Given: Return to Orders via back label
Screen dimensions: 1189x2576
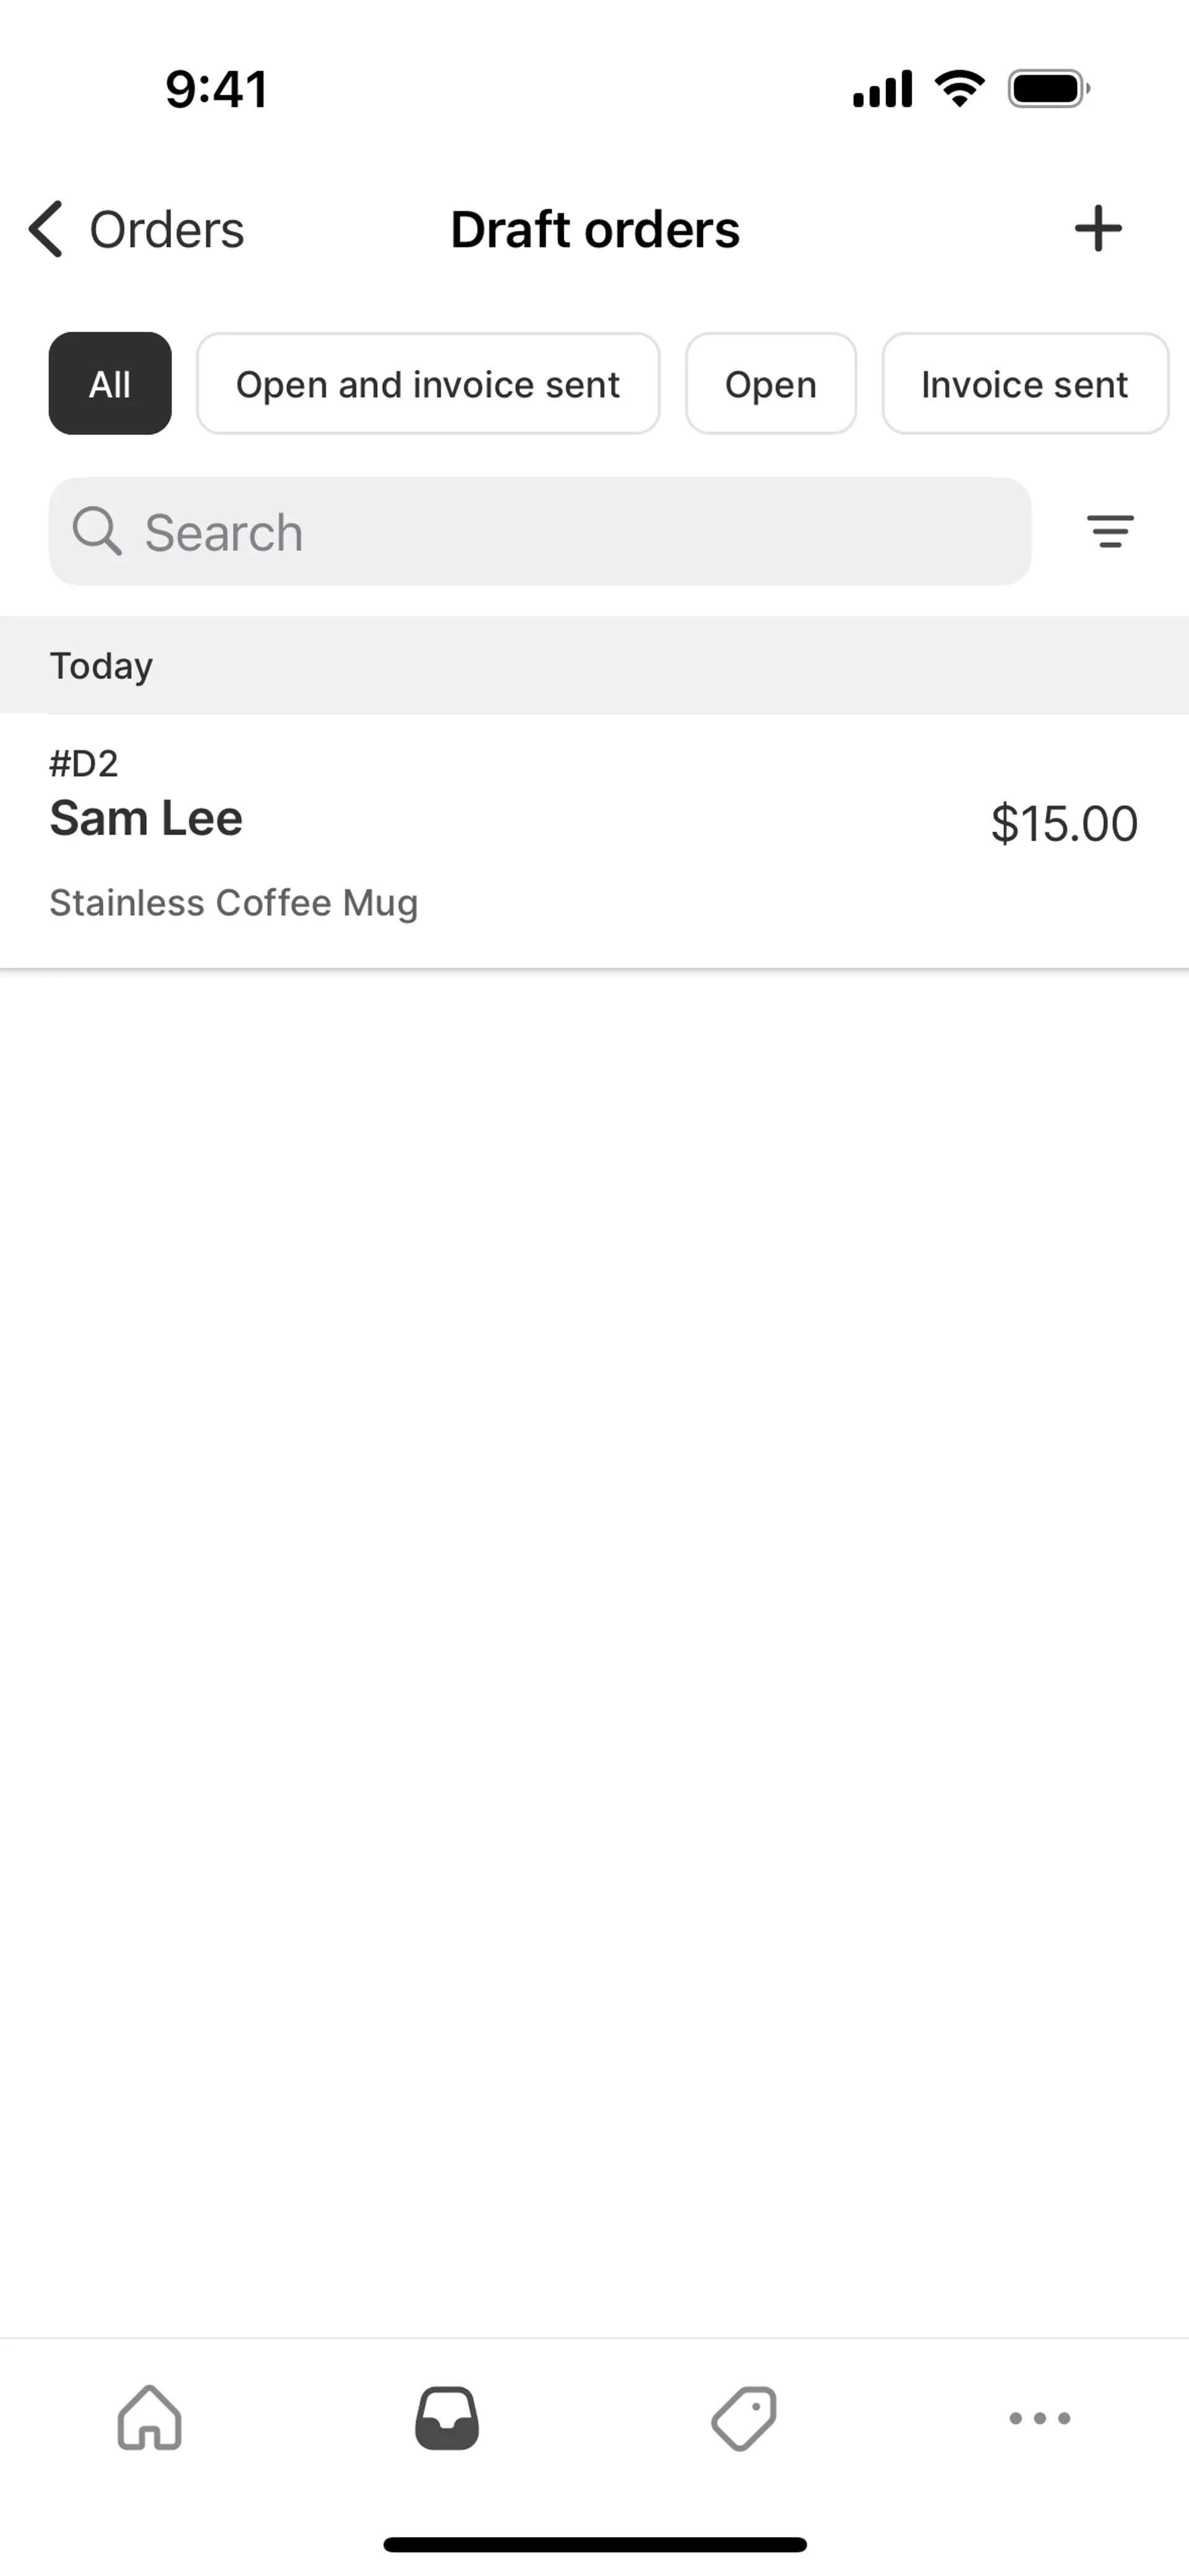Looking at the screenshot, I should (x=166, y=229).
